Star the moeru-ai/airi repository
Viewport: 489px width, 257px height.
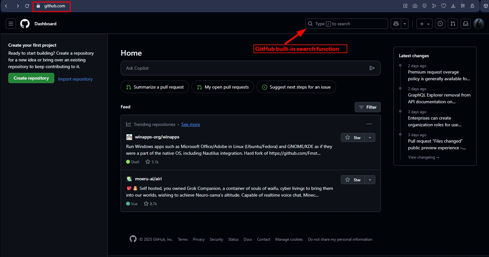point(353,180)
